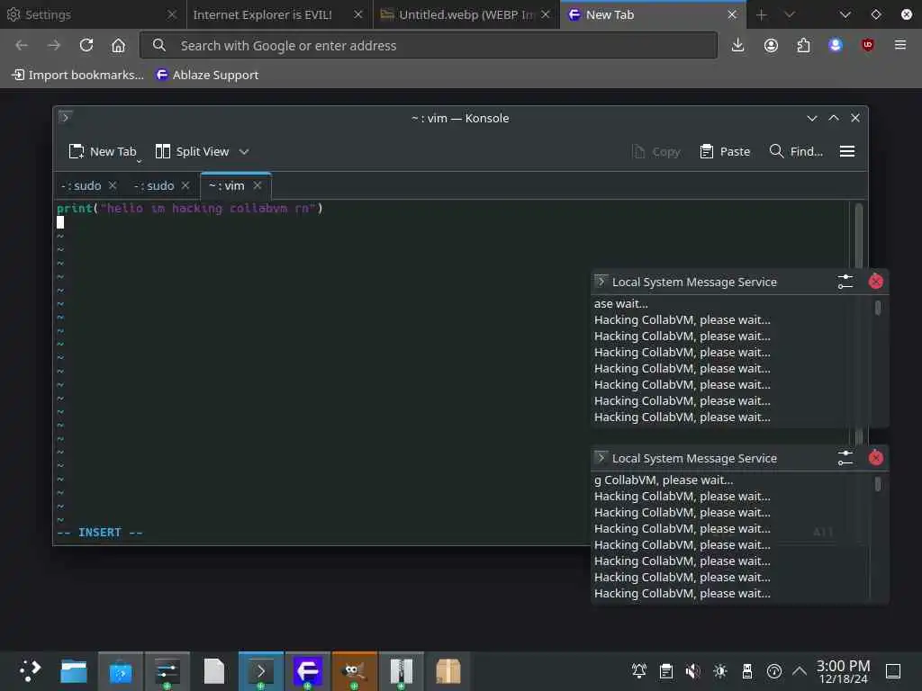
Task: Open the cardboard box package taskbar icon
Action: click(448, 671)
